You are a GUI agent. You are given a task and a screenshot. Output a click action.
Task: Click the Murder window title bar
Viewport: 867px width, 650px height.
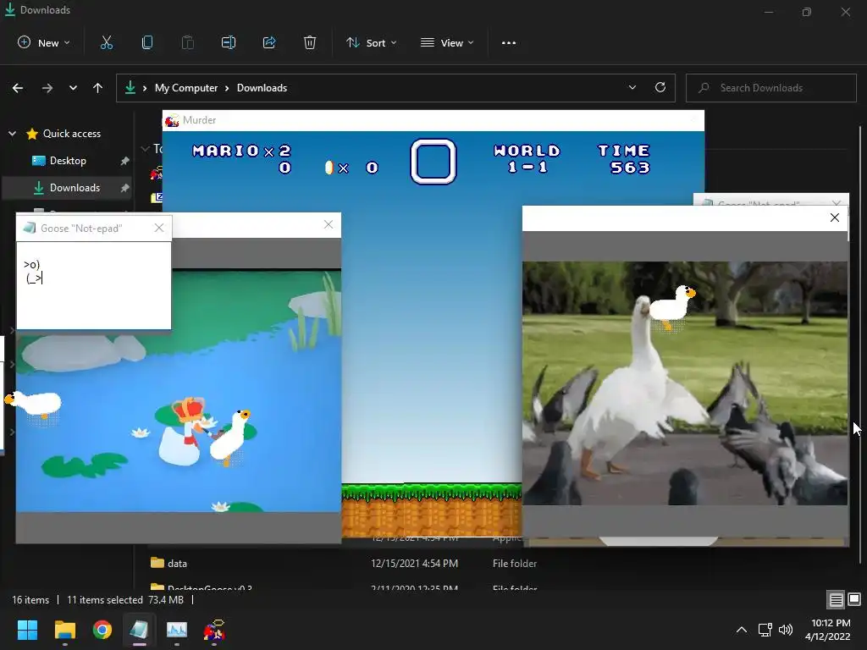pyautogui.click(x=433, y=120)
